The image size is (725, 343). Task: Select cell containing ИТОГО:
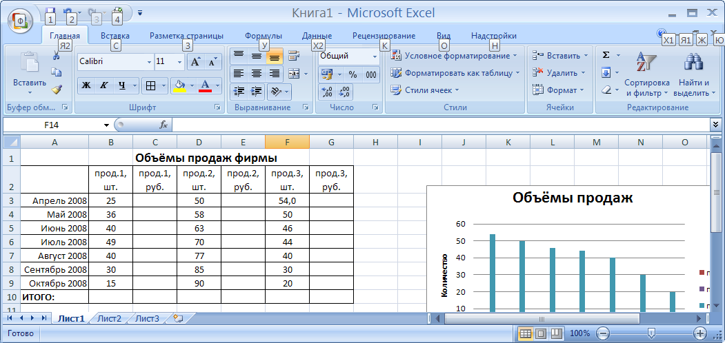(54, 297)
